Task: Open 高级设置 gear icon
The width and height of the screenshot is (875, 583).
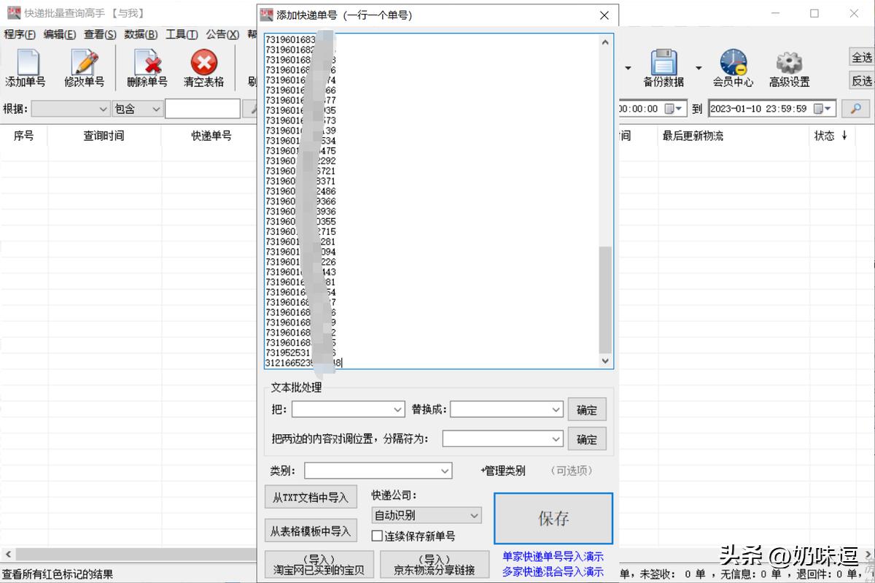Action: [789, 64]
